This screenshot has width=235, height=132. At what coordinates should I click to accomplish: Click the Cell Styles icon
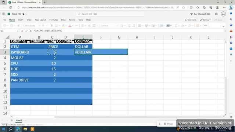[153, 26]
